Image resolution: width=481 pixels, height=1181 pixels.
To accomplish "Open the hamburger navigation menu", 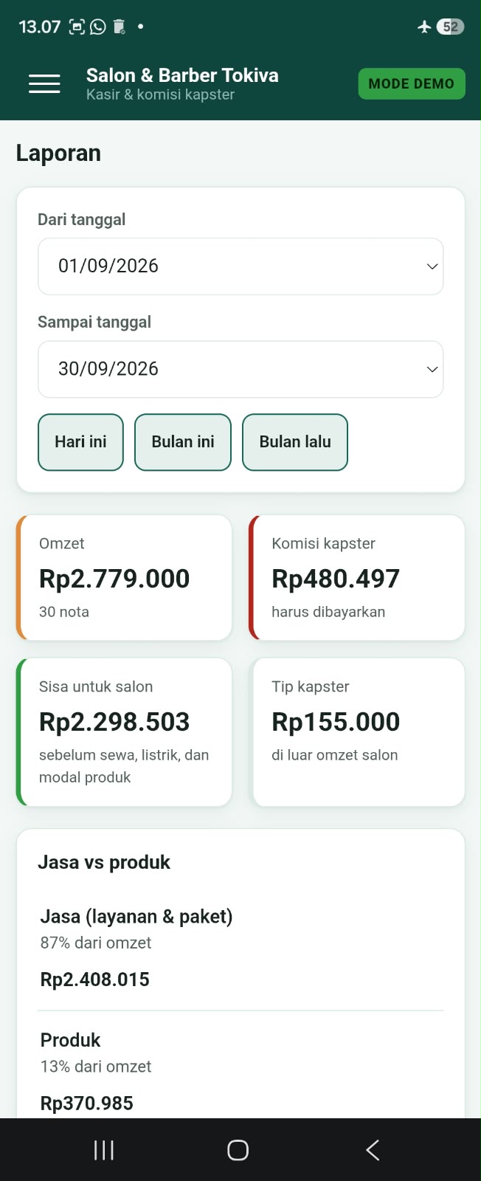I will (44, 84).
